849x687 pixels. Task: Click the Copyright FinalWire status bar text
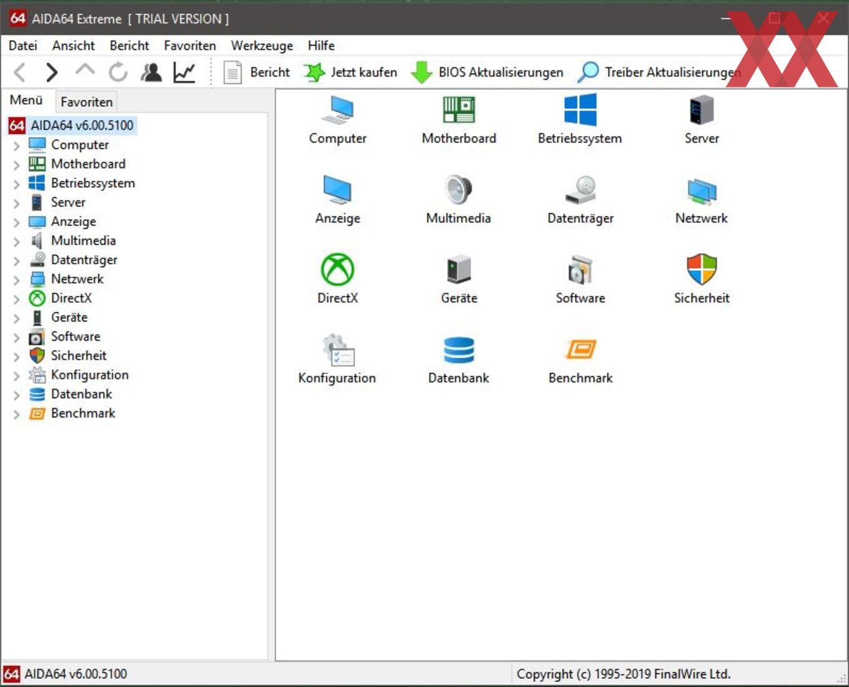pos(624,674)
